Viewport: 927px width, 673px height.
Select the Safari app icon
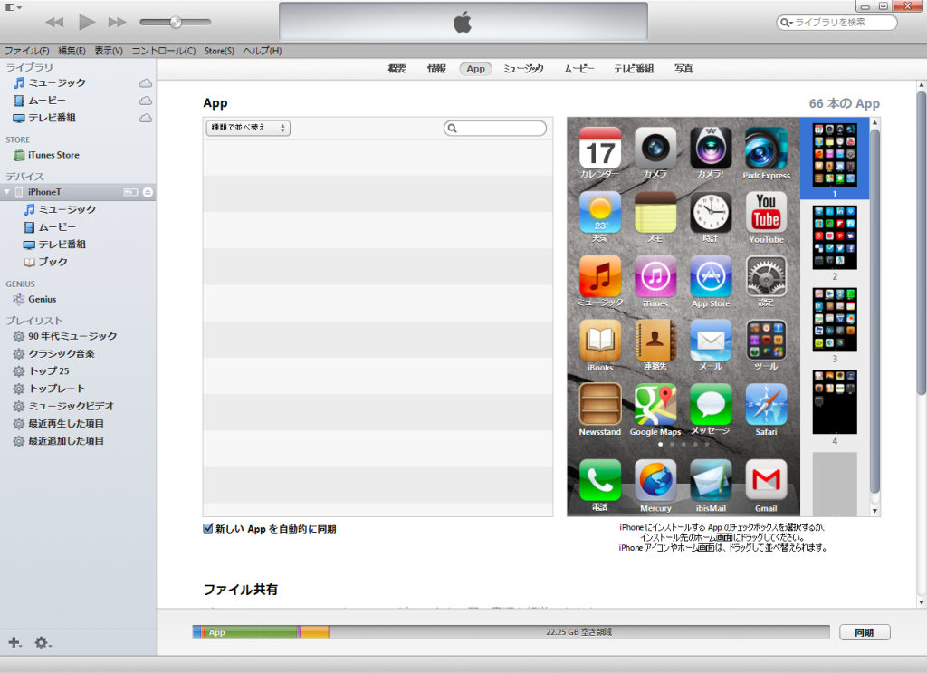click(766, 405)
